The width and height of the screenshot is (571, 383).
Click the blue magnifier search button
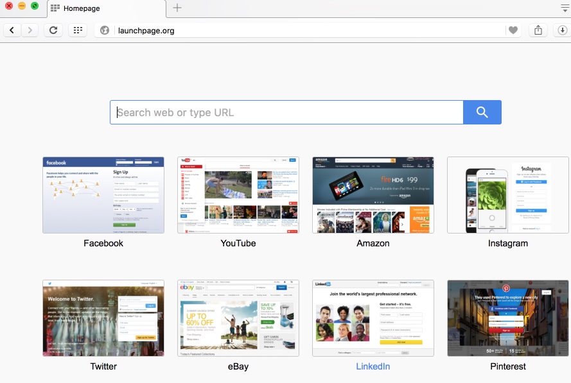[482, 112]
